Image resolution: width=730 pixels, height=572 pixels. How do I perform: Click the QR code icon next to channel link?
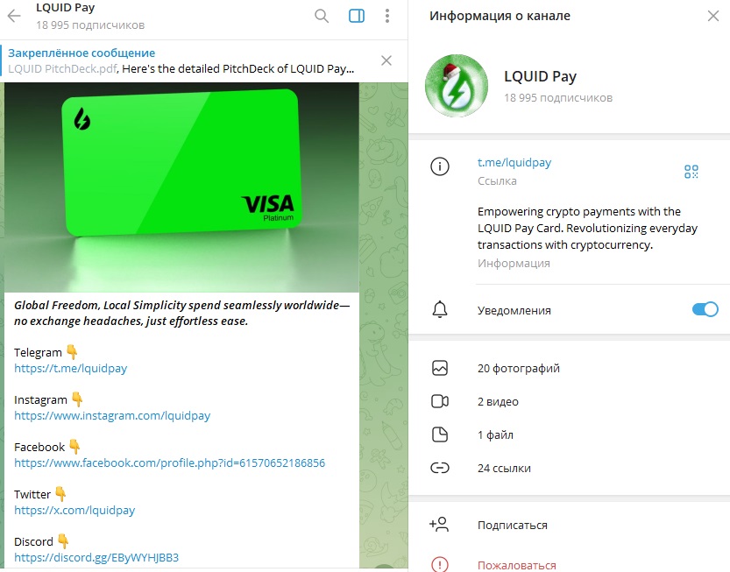pos(691,172)
